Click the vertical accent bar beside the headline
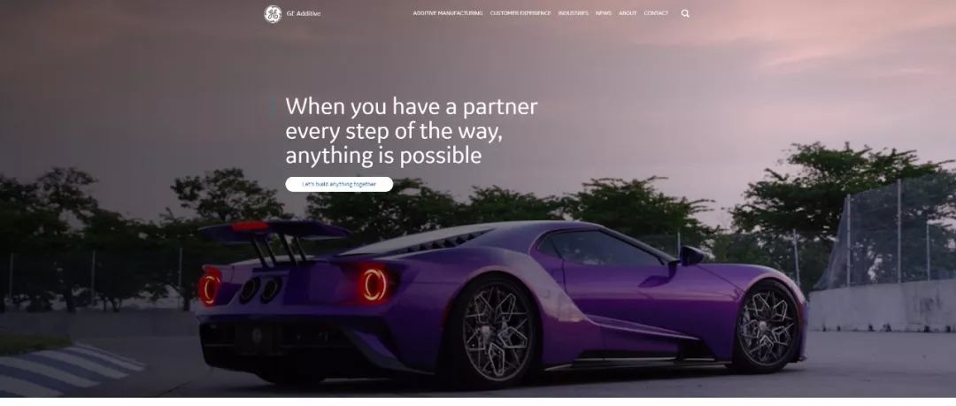Viewport: 956px width, 406px height. (273, 106)
